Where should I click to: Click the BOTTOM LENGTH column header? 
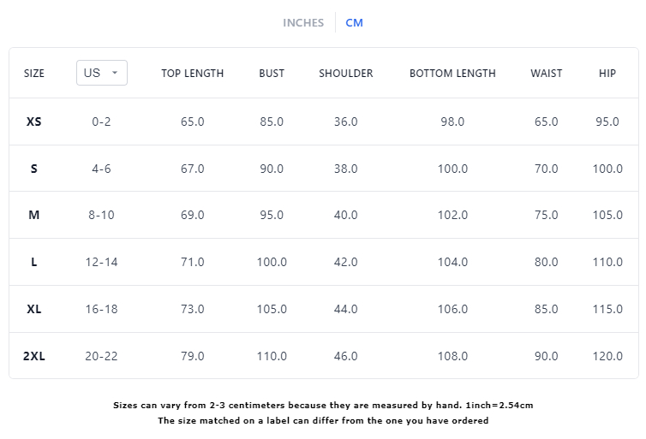coord(452,74)
